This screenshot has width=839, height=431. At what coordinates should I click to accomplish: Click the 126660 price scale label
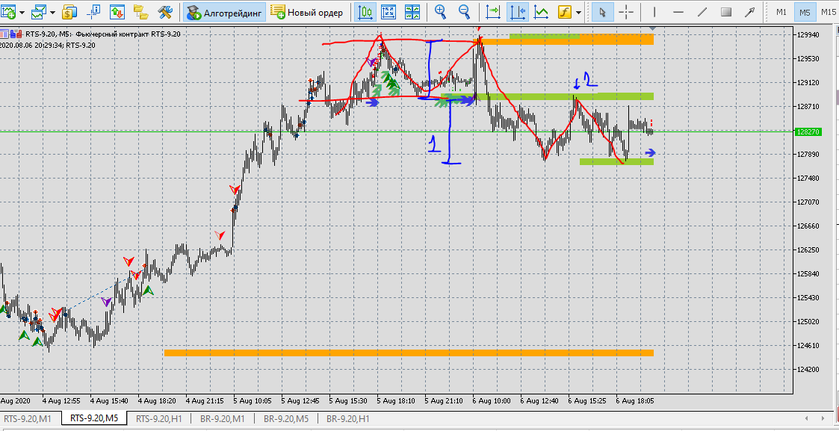click(808, 226)
